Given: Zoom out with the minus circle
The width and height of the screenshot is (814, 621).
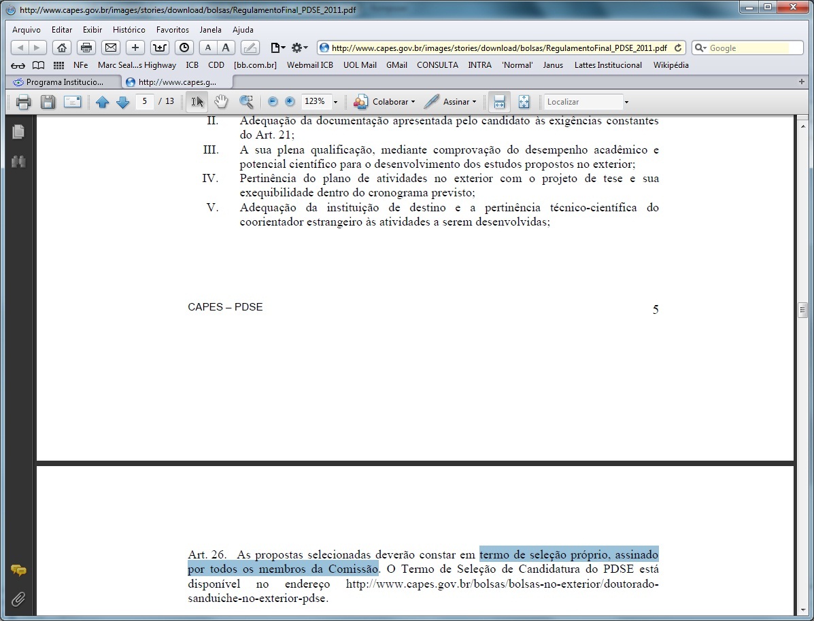Looking at the screenshot, I should click(273, 102).
